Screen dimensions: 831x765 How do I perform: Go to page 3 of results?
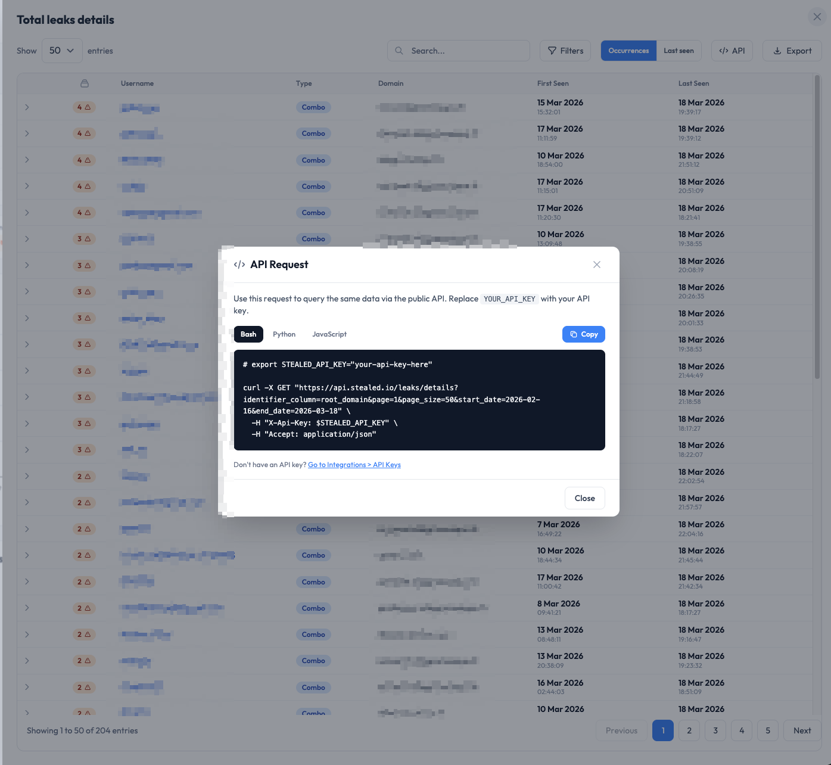coord(715,730)
